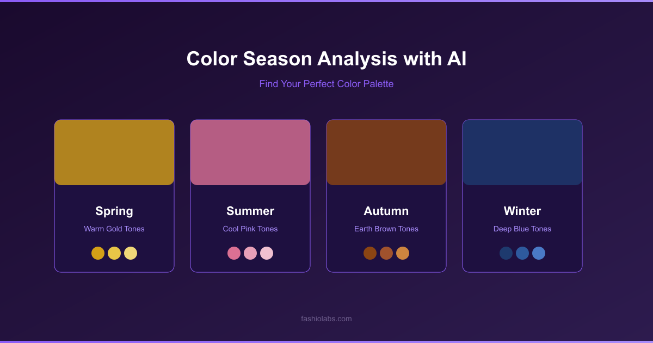Open the Spring gold banner image

114,152
